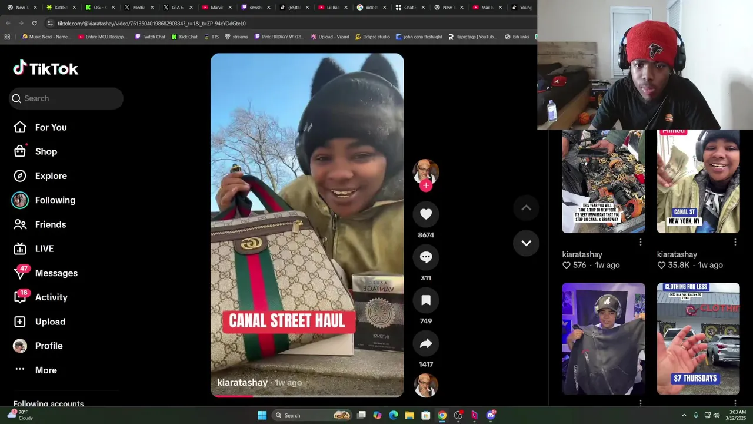Go to your Profile
This screenshot has height=424, width=753.
coord(39,346)
